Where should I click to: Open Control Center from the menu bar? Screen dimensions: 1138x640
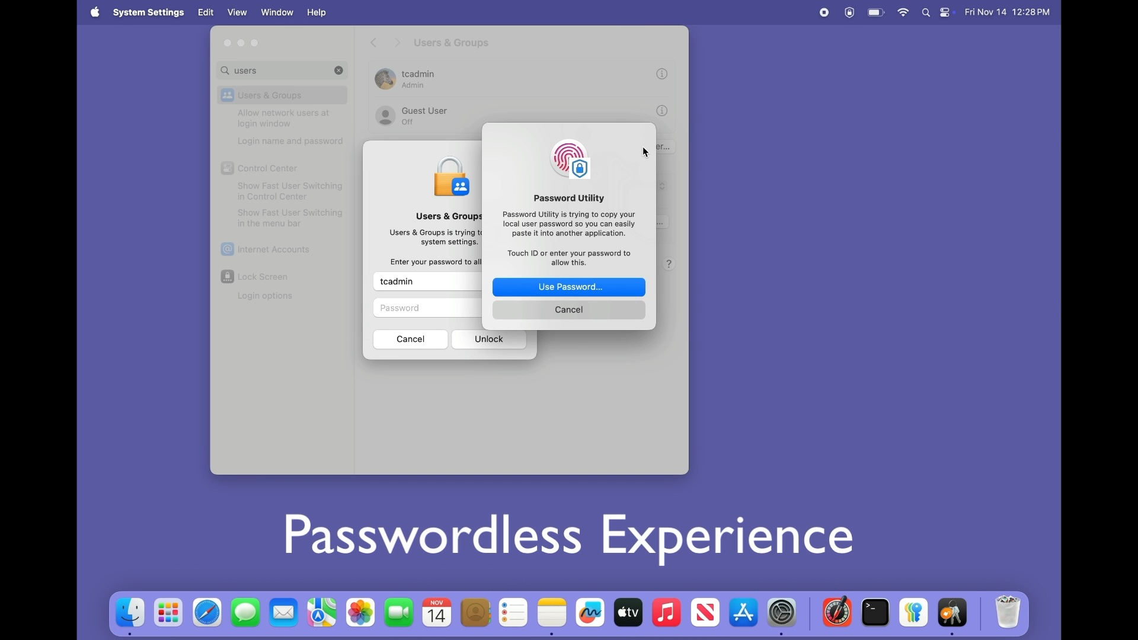pyautogui.click(x=945, y=12)
